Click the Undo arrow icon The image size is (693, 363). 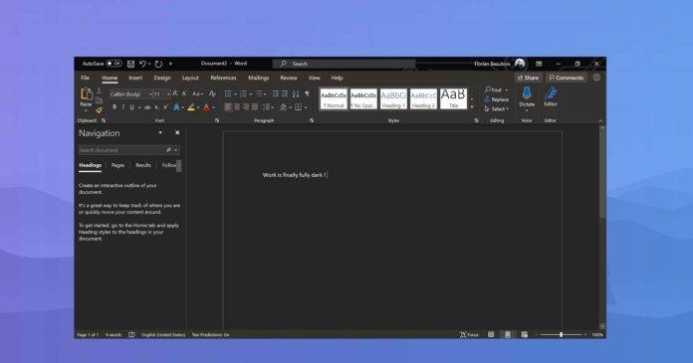(142, 64)
